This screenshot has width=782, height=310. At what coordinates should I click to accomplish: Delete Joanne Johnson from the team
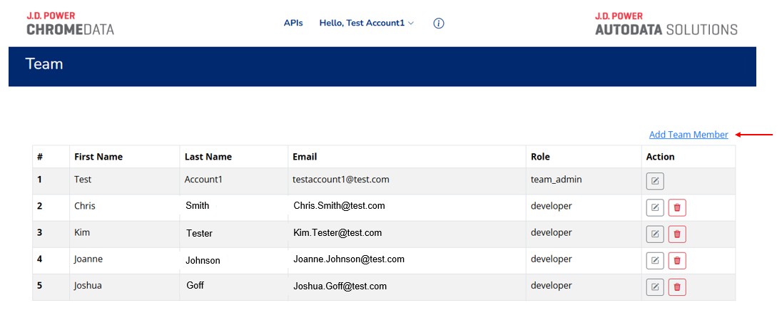click(x=677, y=261)
